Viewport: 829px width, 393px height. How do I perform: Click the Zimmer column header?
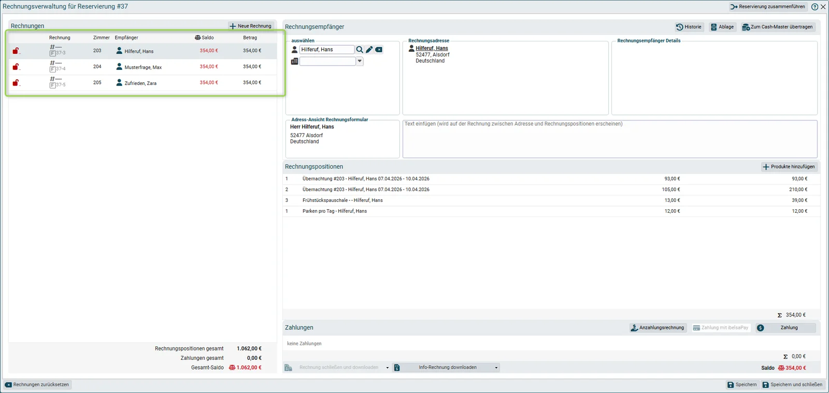[102, 38]
